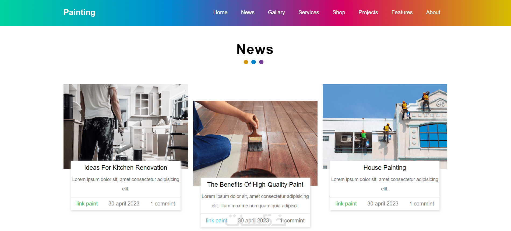The height and width of the screenshot is (231, 511).
Task: Open the House Painting article title
Action: 385,168
